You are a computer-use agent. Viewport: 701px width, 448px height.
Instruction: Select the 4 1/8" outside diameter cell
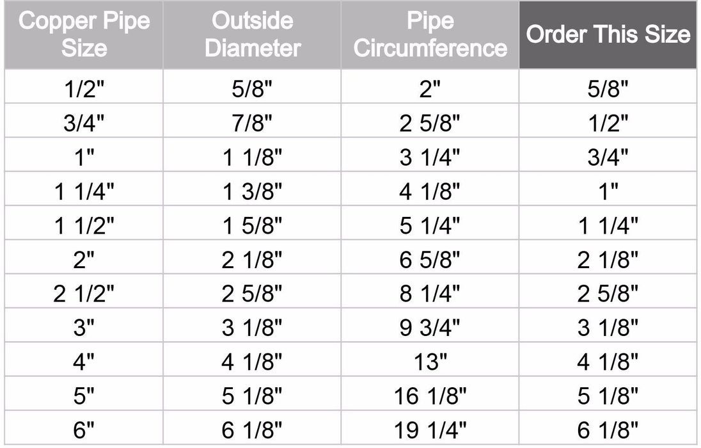(252, 364)
